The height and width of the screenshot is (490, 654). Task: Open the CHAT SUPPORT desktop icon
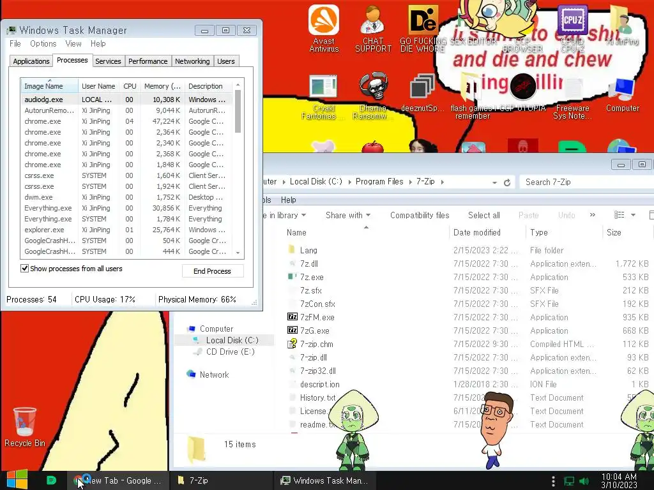373,28
